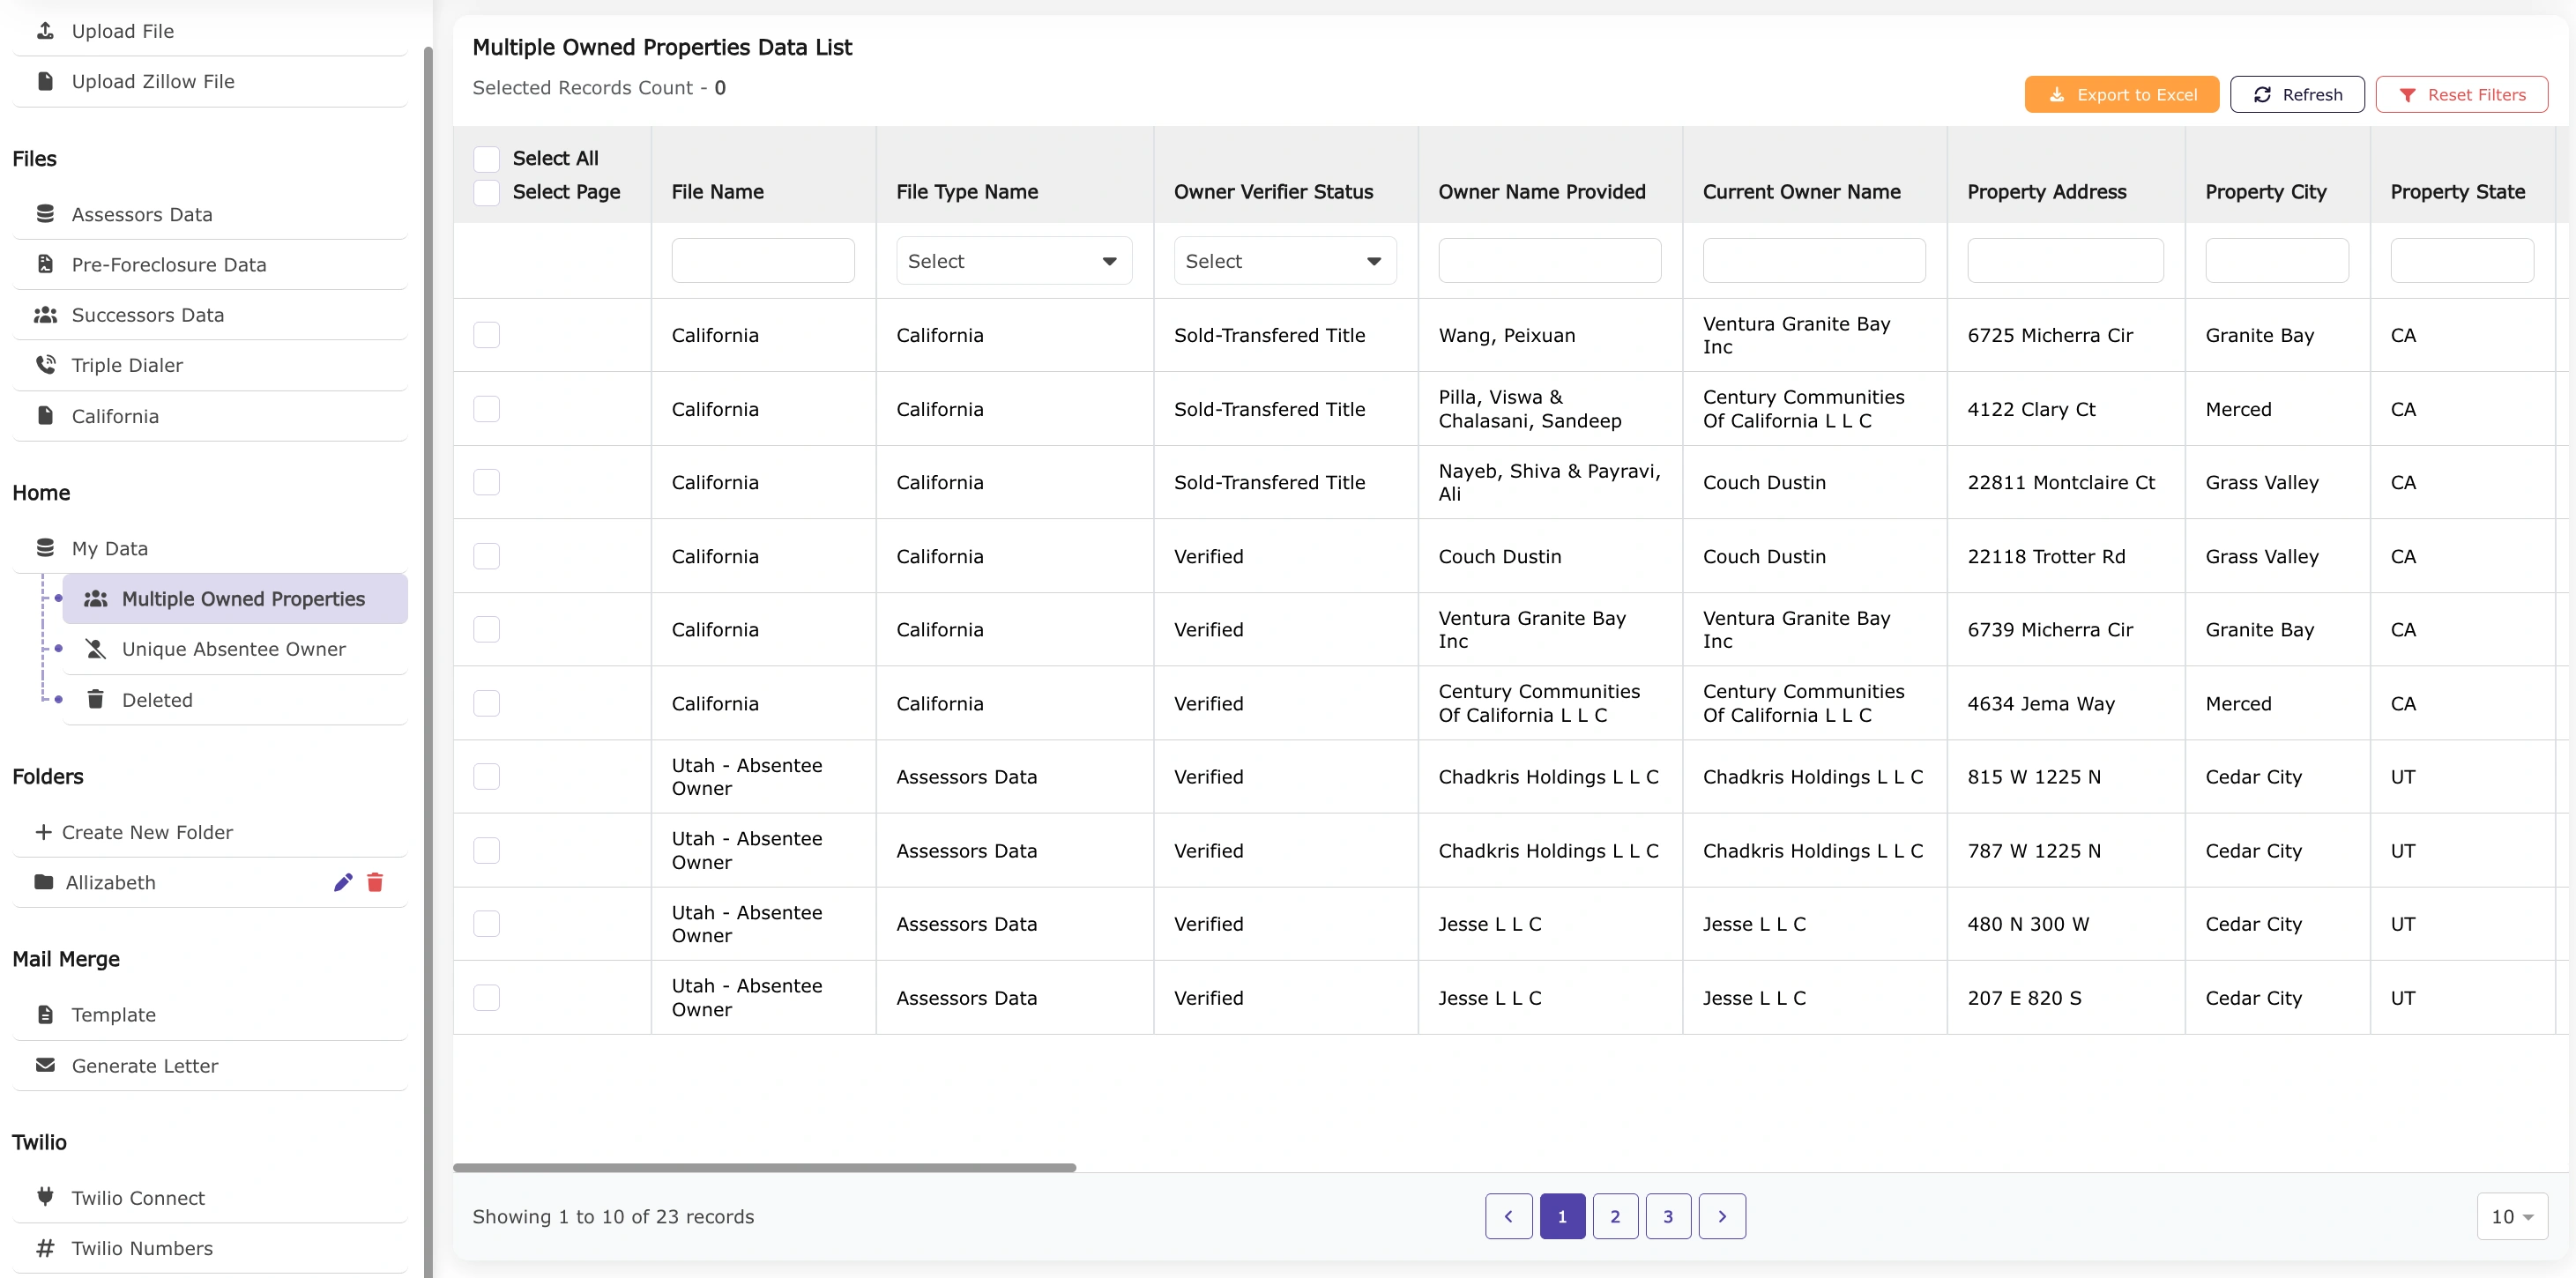Viewport: 2576px width, 1278px height.
Task: Click the edit pencil icon beside Allizabeth folder
Action: pyautogui.click(x=343, y=882)
